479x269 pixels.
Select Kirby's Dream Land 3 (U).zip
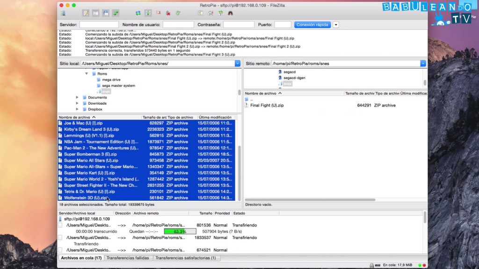coord(146,129)
